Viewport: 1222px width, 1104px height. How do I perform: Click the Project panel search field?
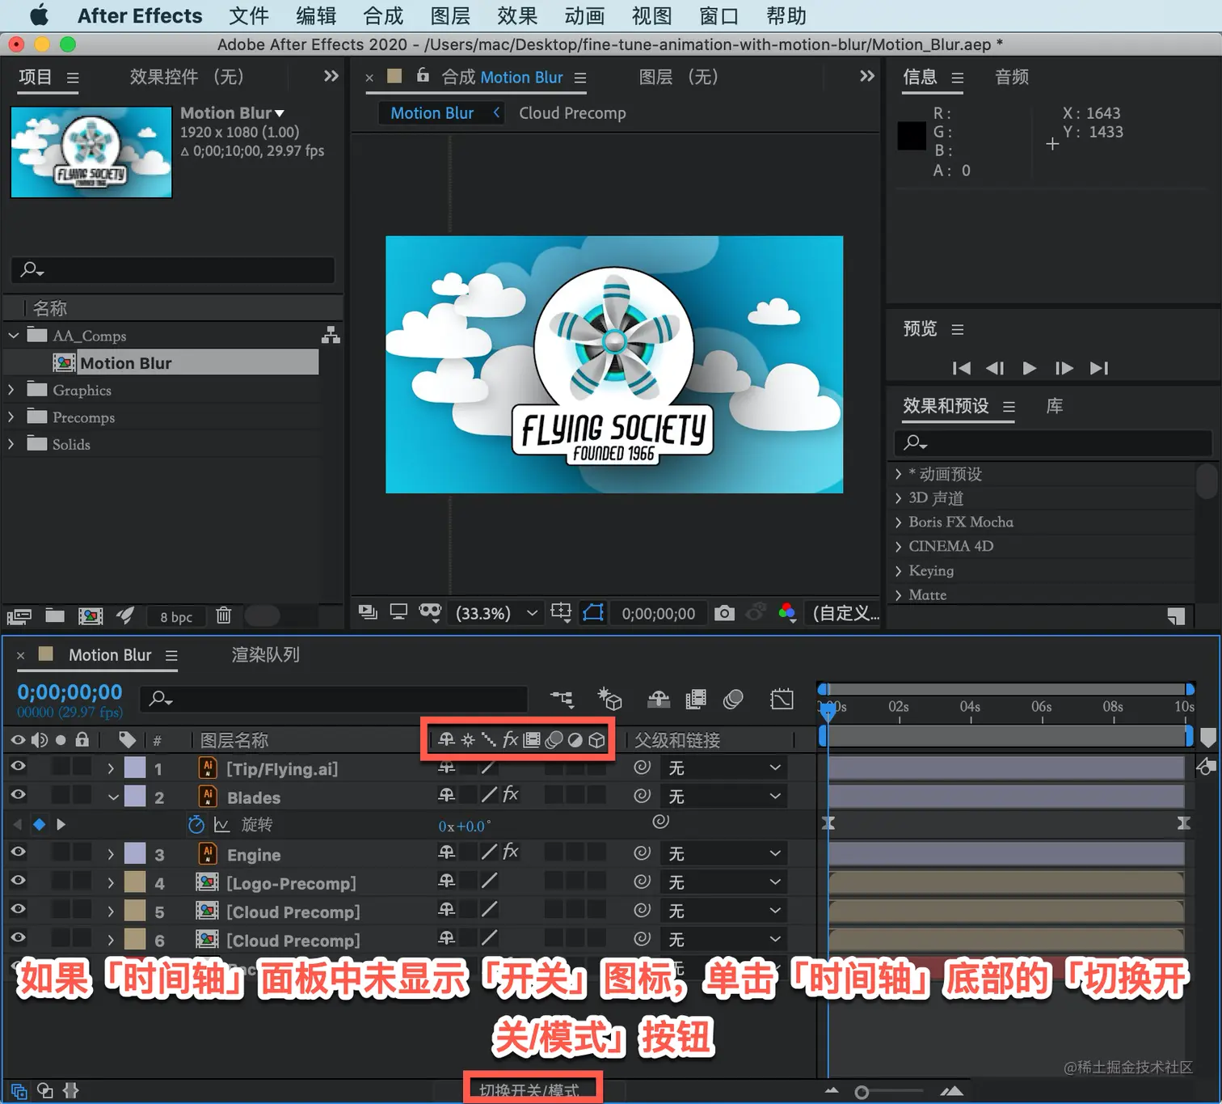point(173,269)
